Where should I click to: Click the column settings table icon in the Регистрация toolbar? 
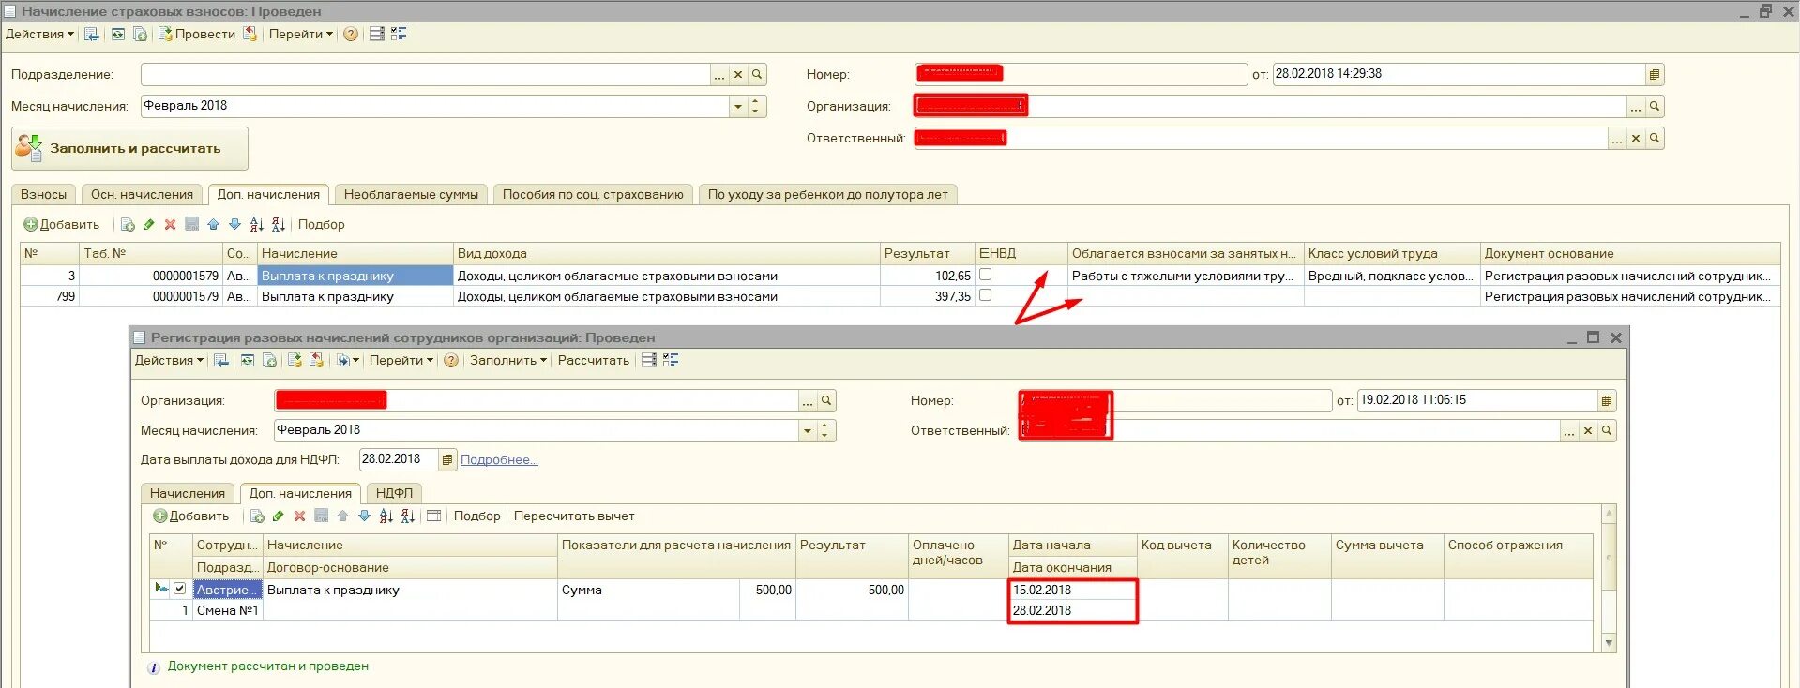tap(433, 516)
